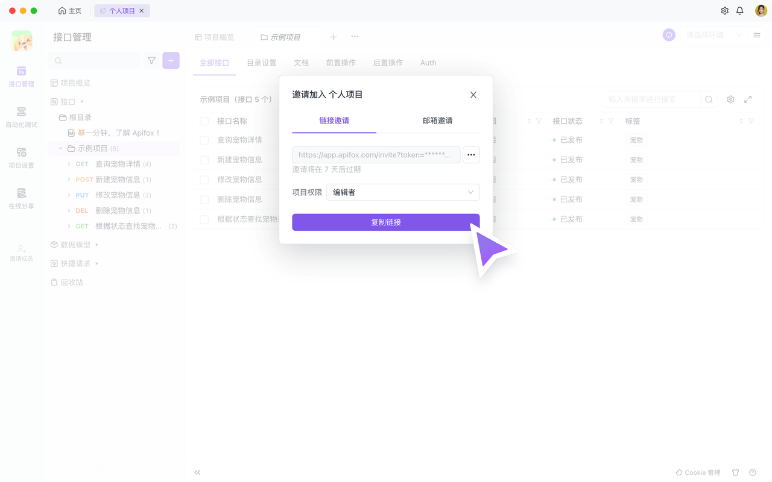Close the invite dialog
This screenshot has height=482, width=772.
click(x=473, y=95)
